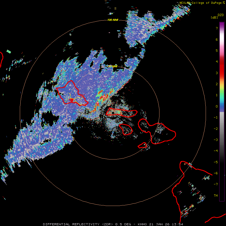Click the -4 value on color scale
Screen dimensions: 226x226
click(x=216, y=151)
